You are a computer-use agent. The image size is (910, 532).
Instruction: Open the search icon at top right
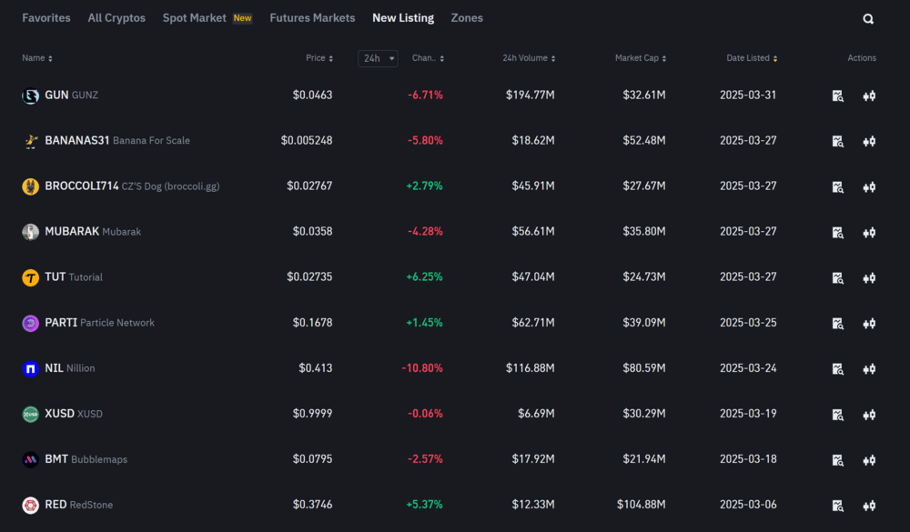867,18
